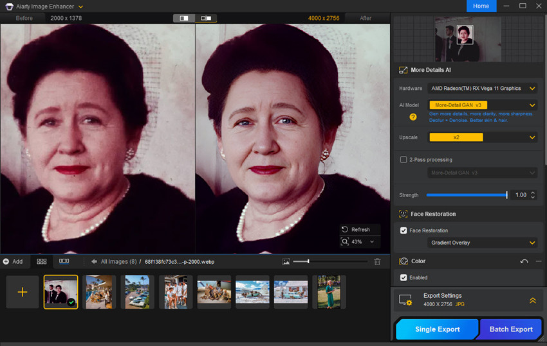The height and width of the screenshot is (346, 547).
Task: Select the selected portrait thumbnail with checkmark
Action: (60, 291)
